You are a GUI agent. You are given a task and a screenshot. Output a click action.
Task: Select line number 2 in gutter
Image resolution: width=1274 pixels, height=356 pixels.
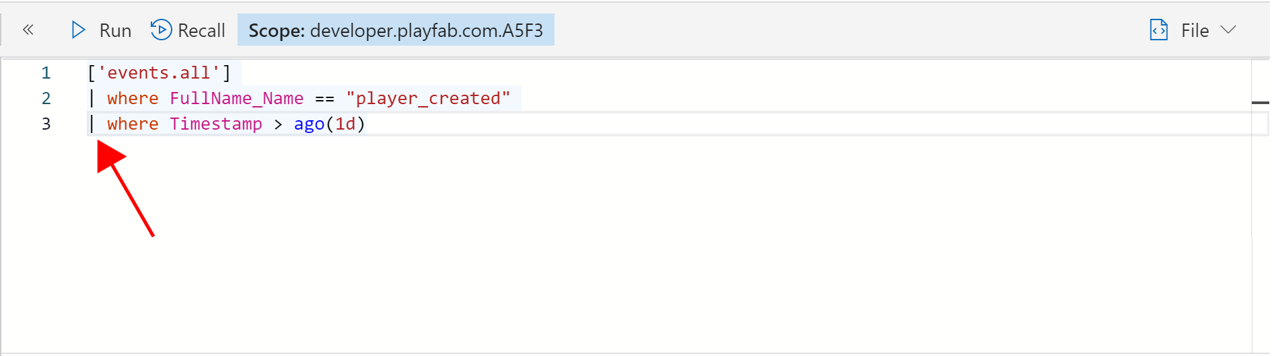click(x=46, y=98)
